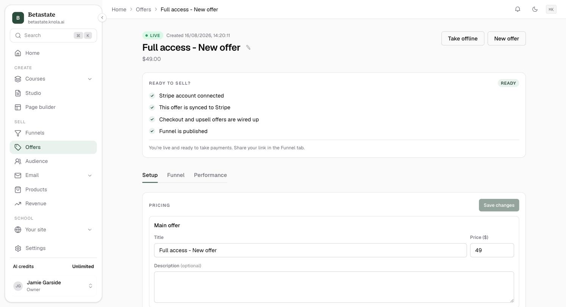Click the READY status badge
Viewport: 566px width, 307px height.
(508, 83)
